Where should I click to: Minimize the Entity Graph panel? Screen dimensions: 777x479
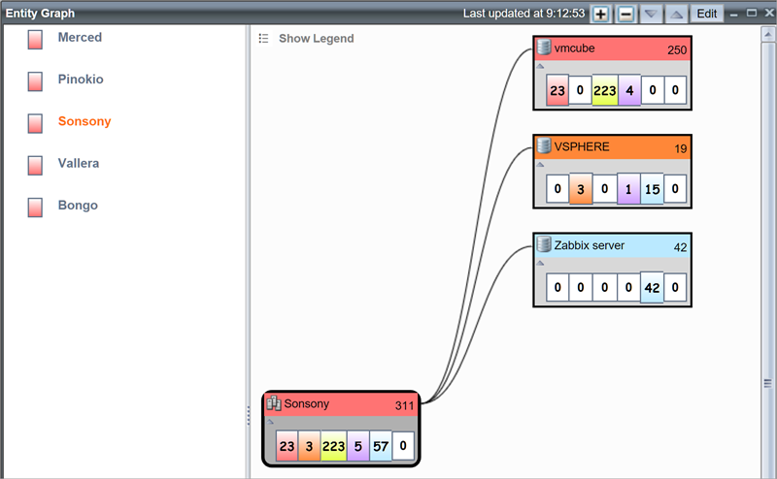point(734,15)
